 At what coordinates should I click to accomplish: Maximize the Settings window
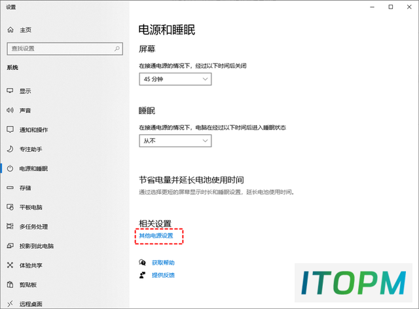[391, 7]
